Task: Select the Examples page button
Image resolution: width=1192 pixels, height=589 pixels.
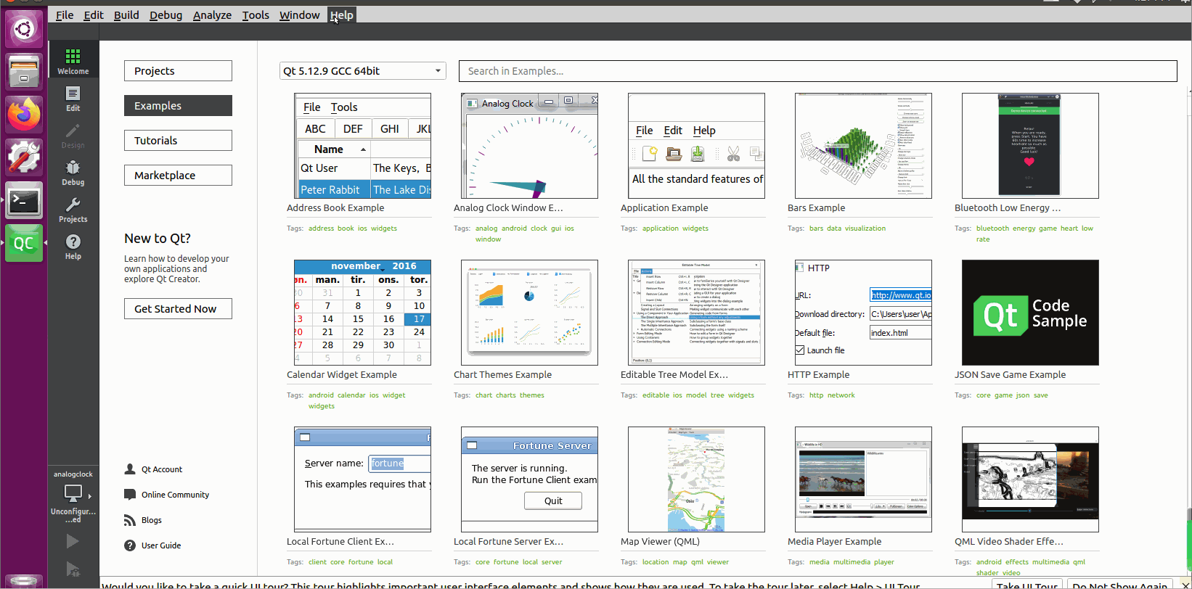Action: 178,106
